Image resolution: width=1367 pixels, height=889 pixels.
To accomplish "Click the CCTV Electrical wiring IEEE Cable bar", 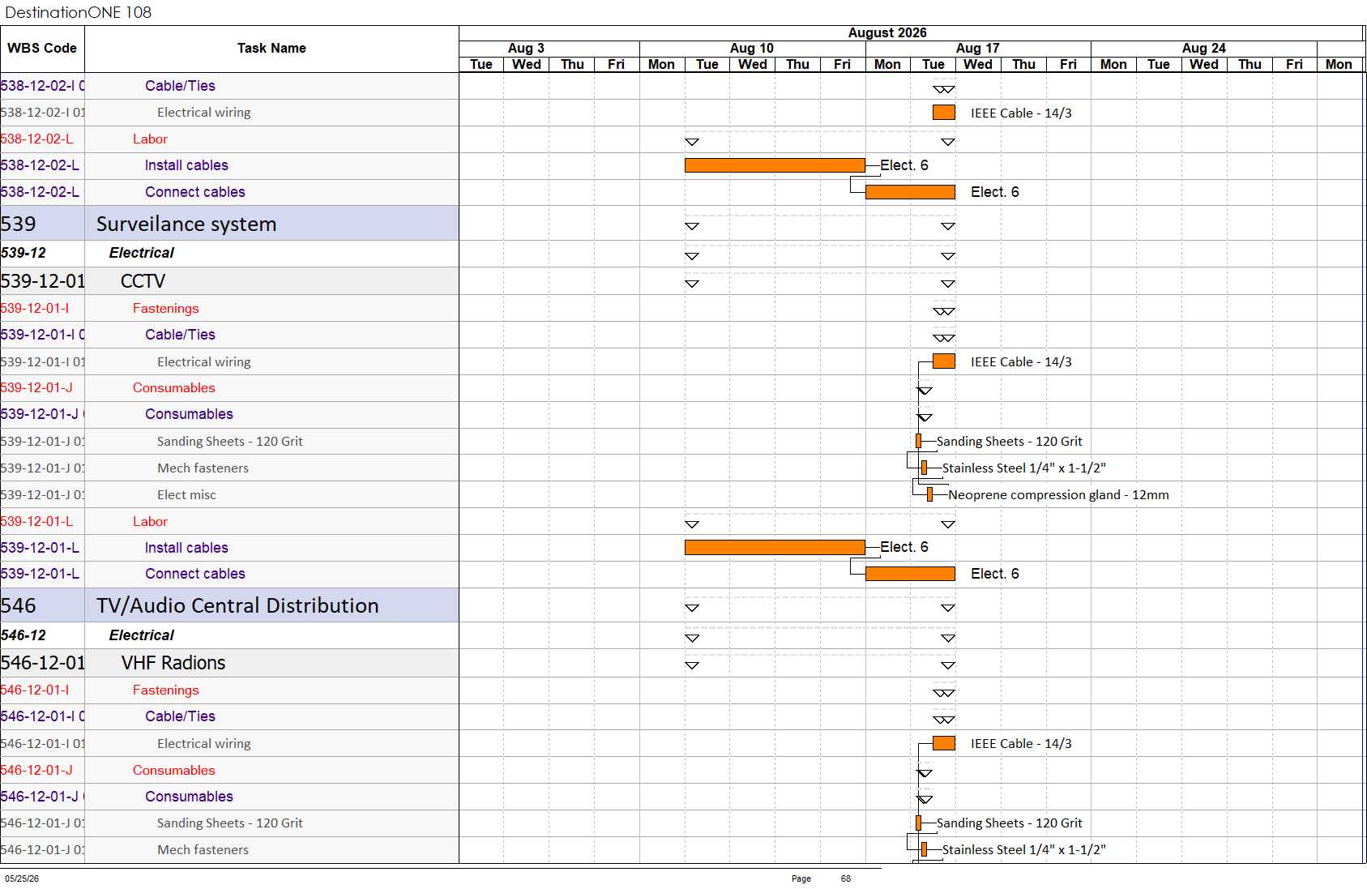I will point(944,361).
